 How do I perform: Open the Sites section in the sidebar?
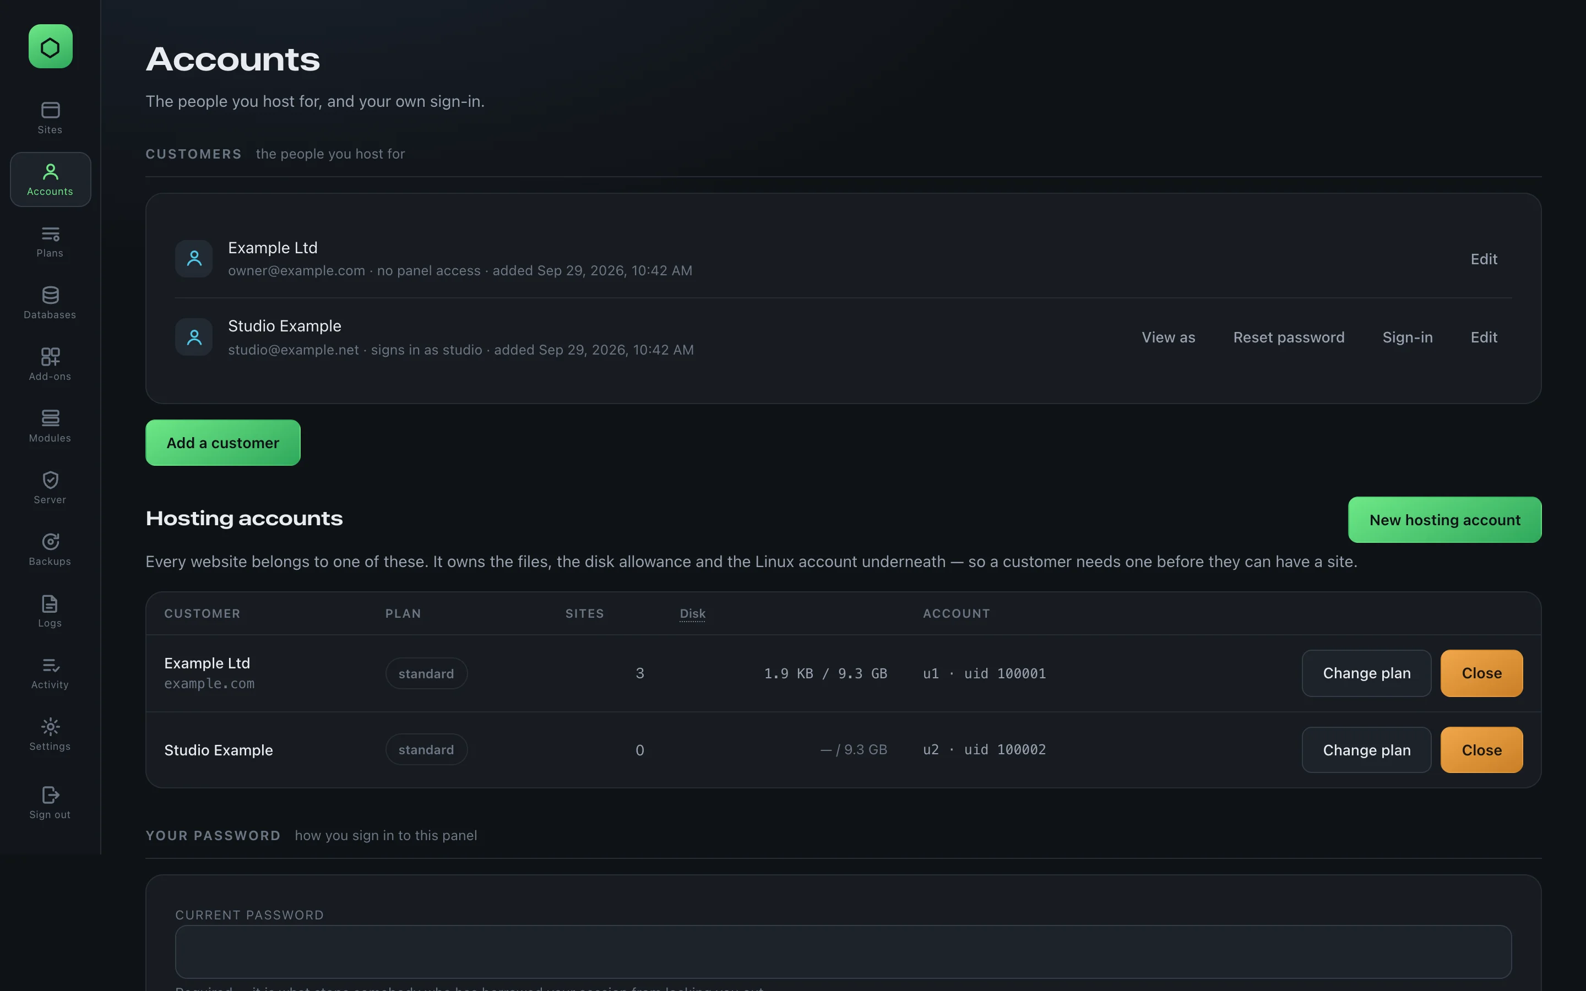(x=51, y=118)
